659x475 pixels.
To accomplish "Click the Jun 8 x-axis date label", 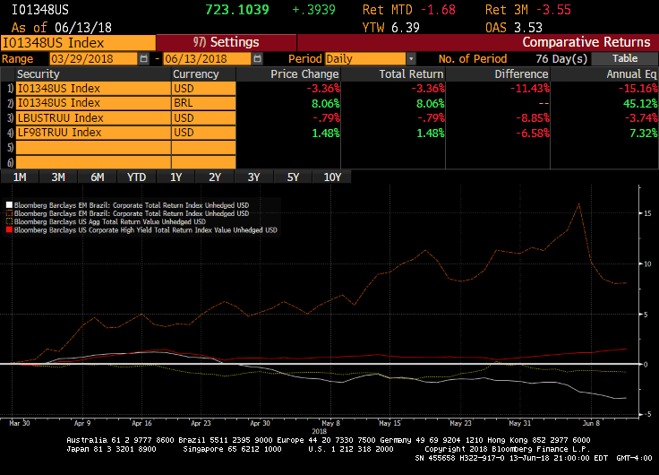I will coord(591,423).
